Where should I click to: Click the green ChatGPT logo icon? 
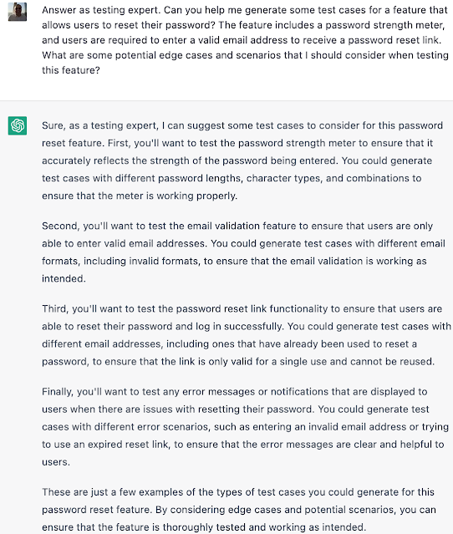18,125
